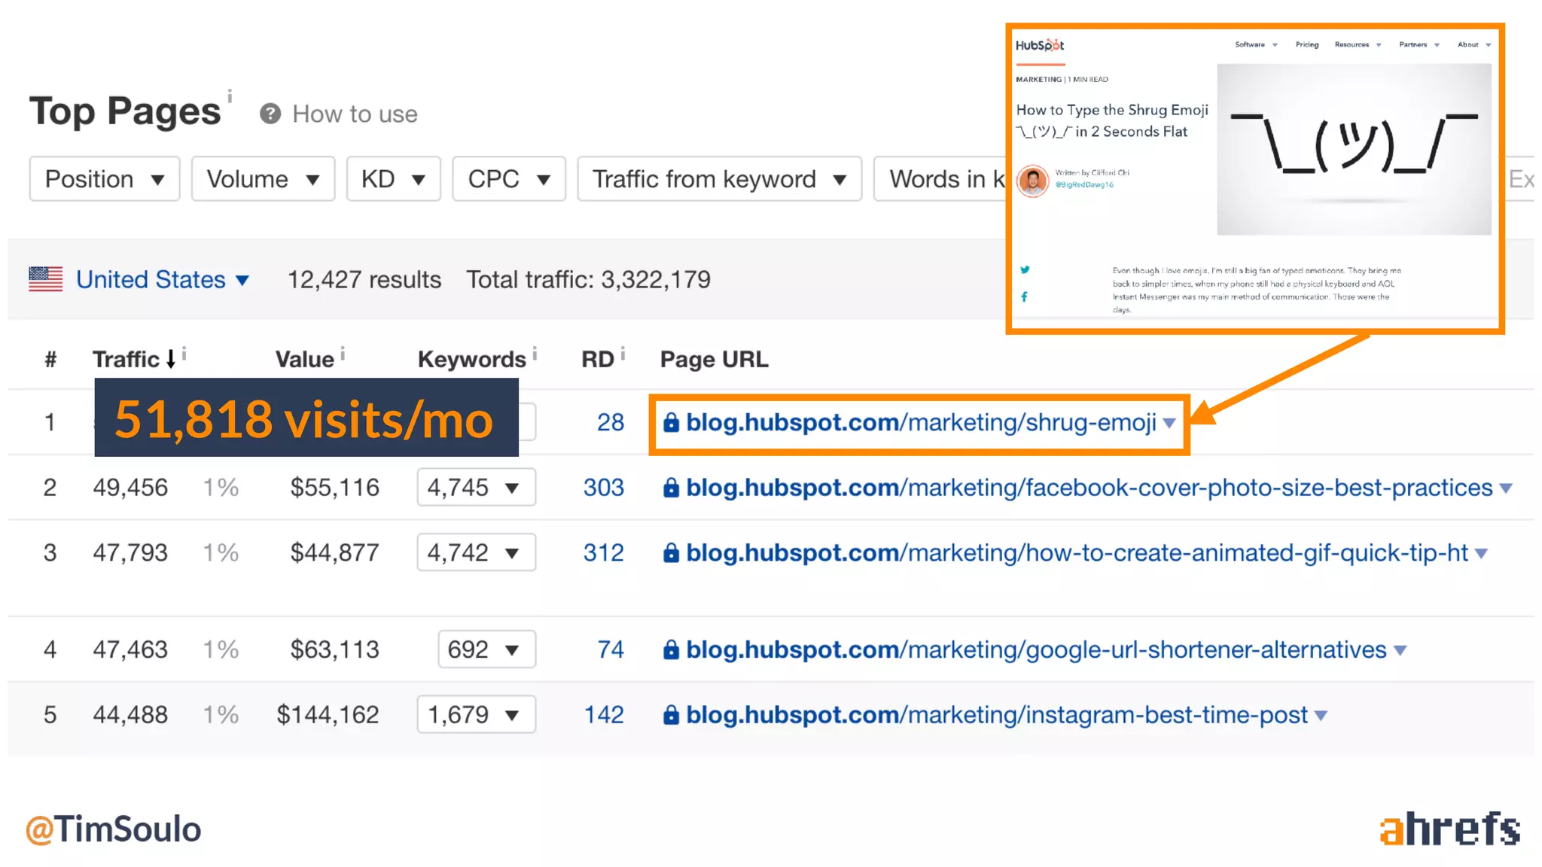Image resolution: width=1542 pixels, height=867 pixels.
Task: Open Partners menu in HubSpot preview
Action: pyautogui.click(x=1419, y=44)
